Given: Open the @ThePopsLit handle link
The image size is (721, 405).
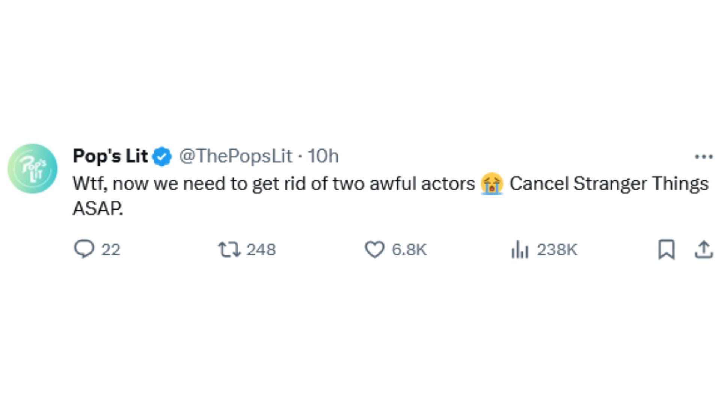Looking at the screenshot, I should point(235,156).
